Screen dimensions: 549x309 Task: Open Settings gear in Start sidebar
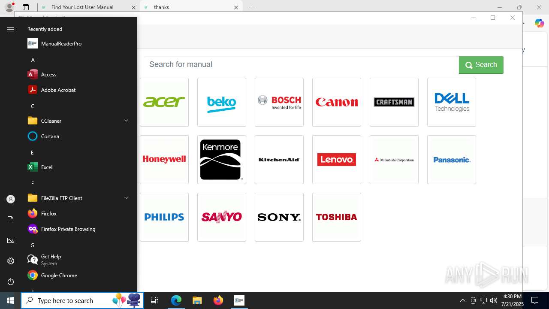pos(11,261)
